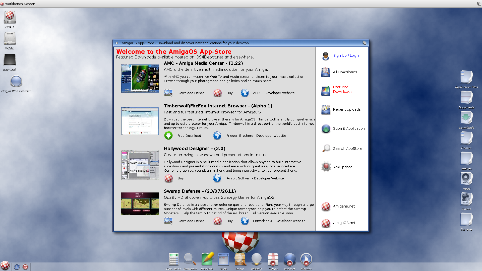Viewport: 482px width, 271px height.
Task: Launch the Origyn Web Browser icon
Action: tap(16, 82)
